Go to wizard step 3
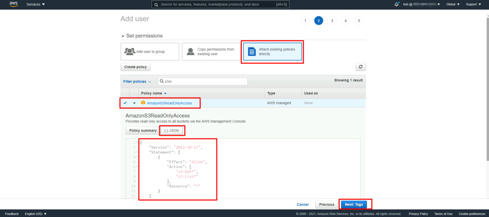The image size is (489, 217). coord(332,20)
